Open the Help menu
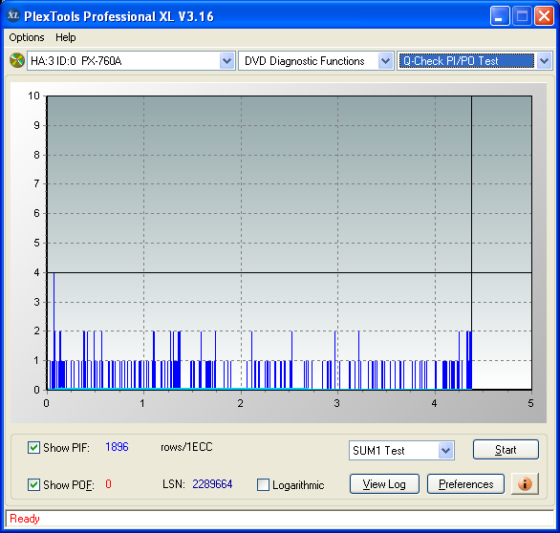The width and height of the screenshot is (560, 533). (x=65, y=37)
